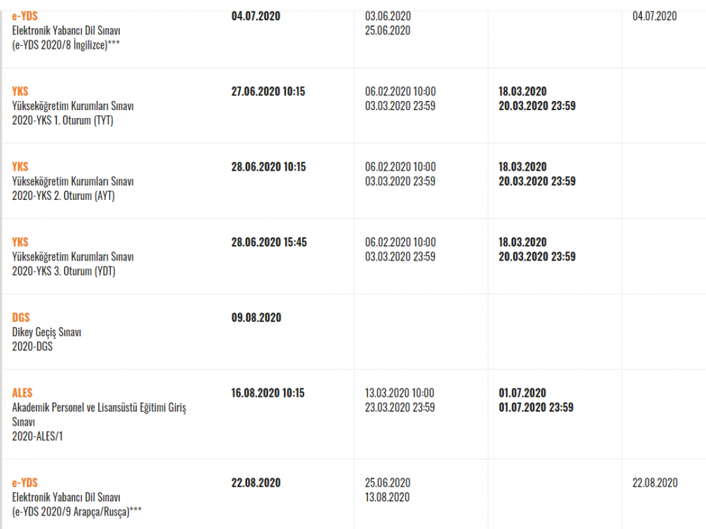Screen dimensions: 706x529
Task: Select the TYT row late application date 20.03.2020 23:59
Action: point(537,106)
